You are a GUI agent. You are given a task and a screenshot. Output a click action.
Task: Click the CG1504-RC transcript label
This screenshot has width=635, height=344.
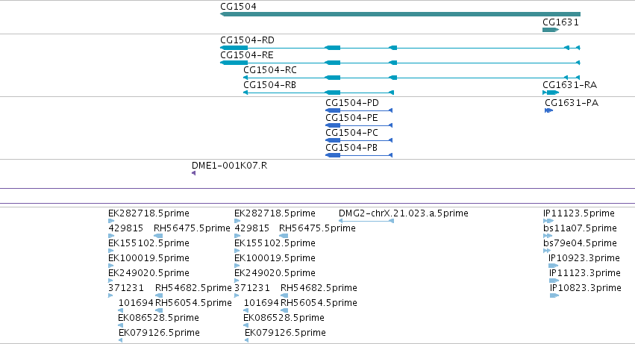tap(270, 70)
